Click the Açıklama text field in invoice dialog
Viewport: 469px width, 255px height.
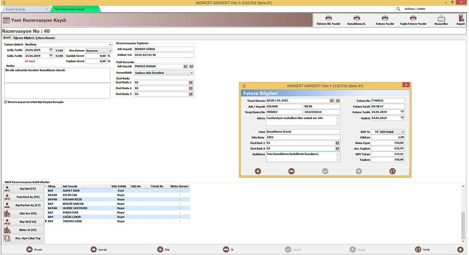303,157
